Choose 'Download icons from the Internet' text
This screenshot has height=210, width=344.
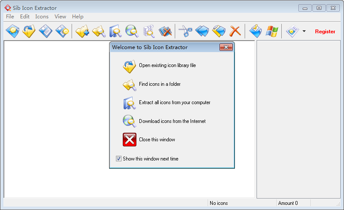coord(172,121)
